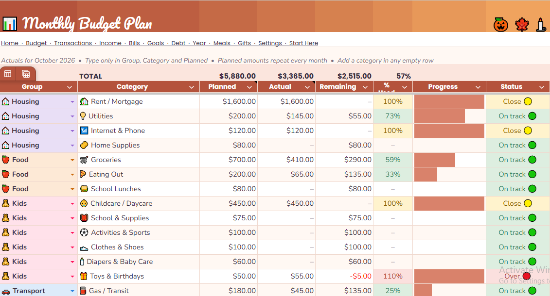Open the Start Here link
Viewport: 550px width, 296px height.
pyautogui.click(x=303, y=43)
